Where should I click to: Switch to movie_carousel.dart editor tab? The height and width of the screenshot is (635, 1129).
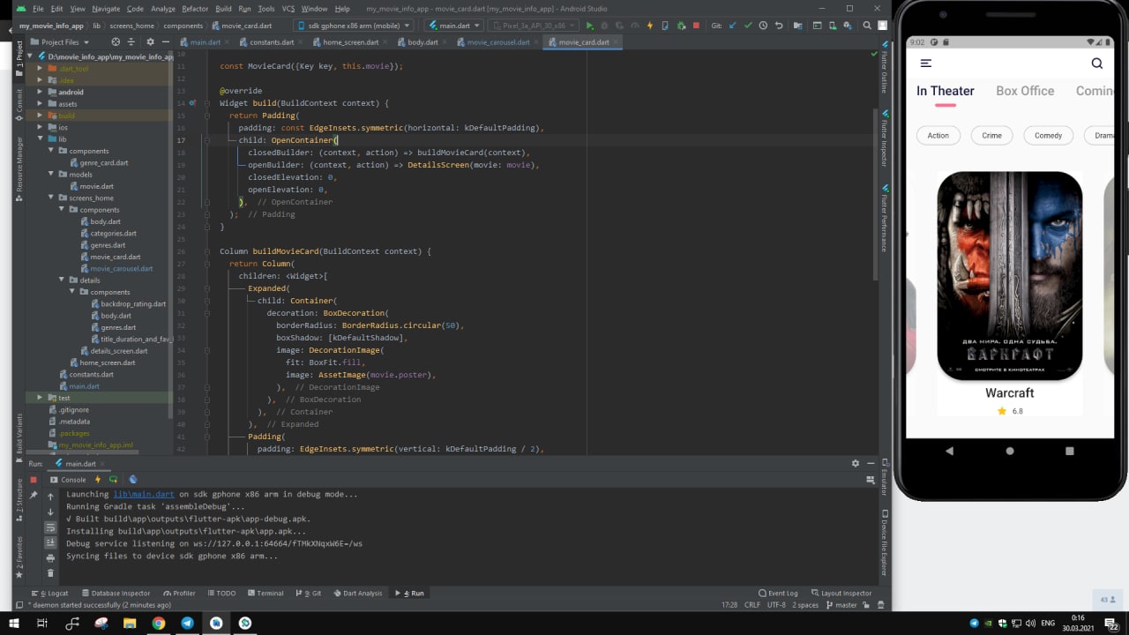point(498,41)
